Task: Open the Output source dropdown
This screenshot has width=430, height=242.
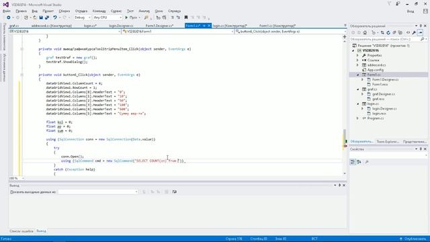Action: (98, 192)
